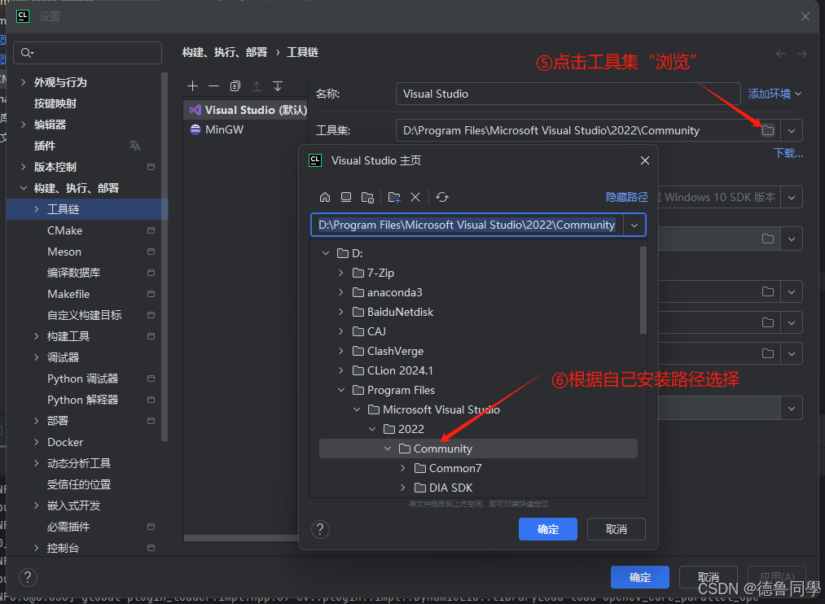Image resolution: width=825 pixels, height=604 pixels.
Task: Click the delete X icon in the dialog toolbar
Action: pos(415,196)
